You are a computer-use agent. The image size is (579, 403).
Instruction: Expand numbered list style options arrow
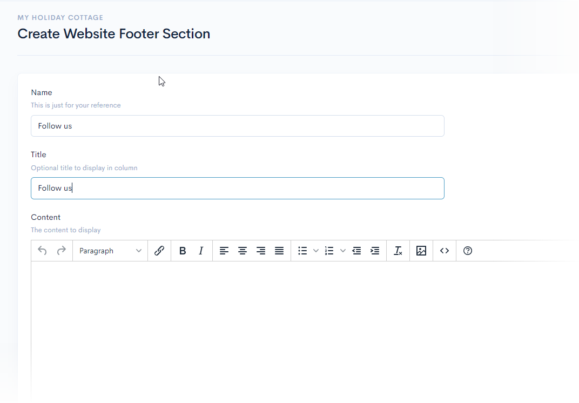(343, 251)
